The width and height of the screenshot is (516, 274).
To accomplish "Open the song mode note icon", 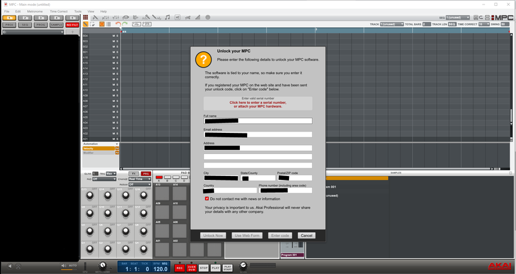I will [167, 17].
